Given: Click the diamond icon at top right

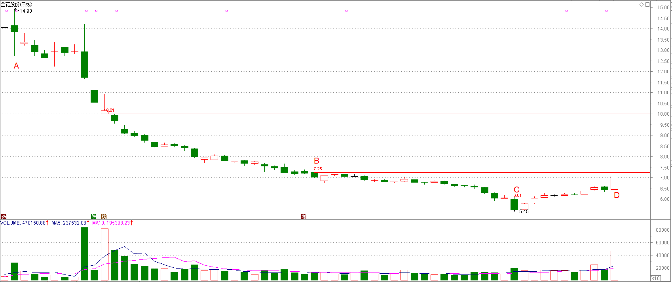Looking at the screenshot, I should click(x=642, y=5).
